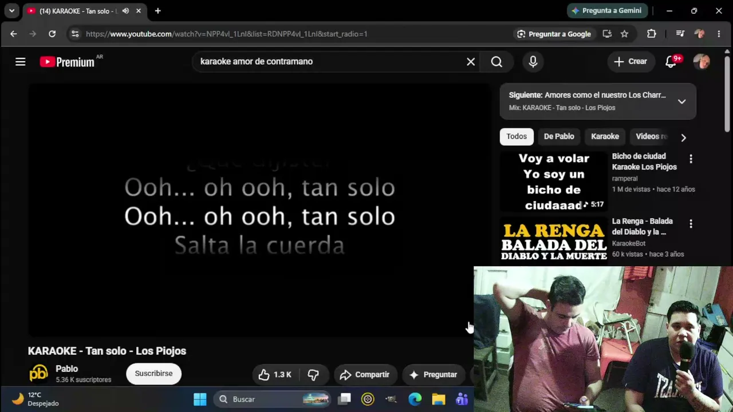Open the 12°C Despejado weather widget
Screen dimensions: 733x412
point(36,399)
